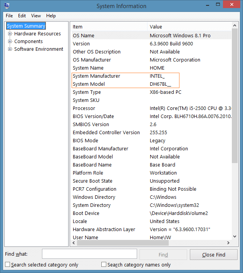Click the United States locale value
Screen dimensions: 243x273
(164, 221)
